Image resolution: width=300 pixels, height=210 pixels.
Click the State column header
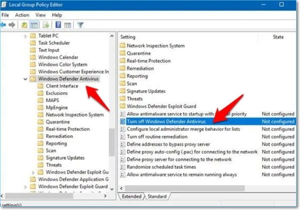click(278, 37)
